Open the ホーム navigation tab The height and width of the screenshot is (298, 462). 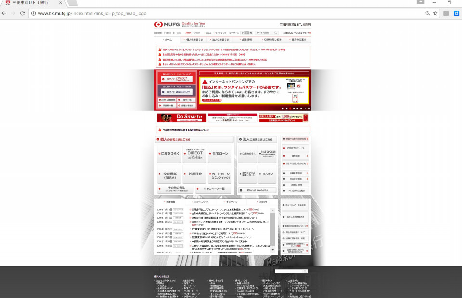pos(168,40)
